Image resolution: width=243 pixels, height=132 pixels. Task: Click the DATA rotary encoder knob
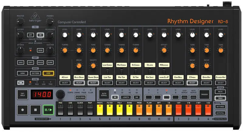click(x=60, y=94)
